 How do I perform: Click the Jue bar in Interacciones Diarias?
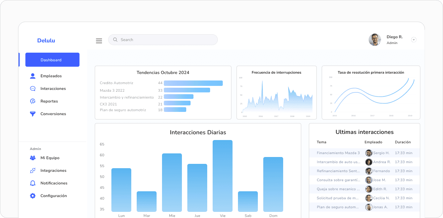pos(197,188)
